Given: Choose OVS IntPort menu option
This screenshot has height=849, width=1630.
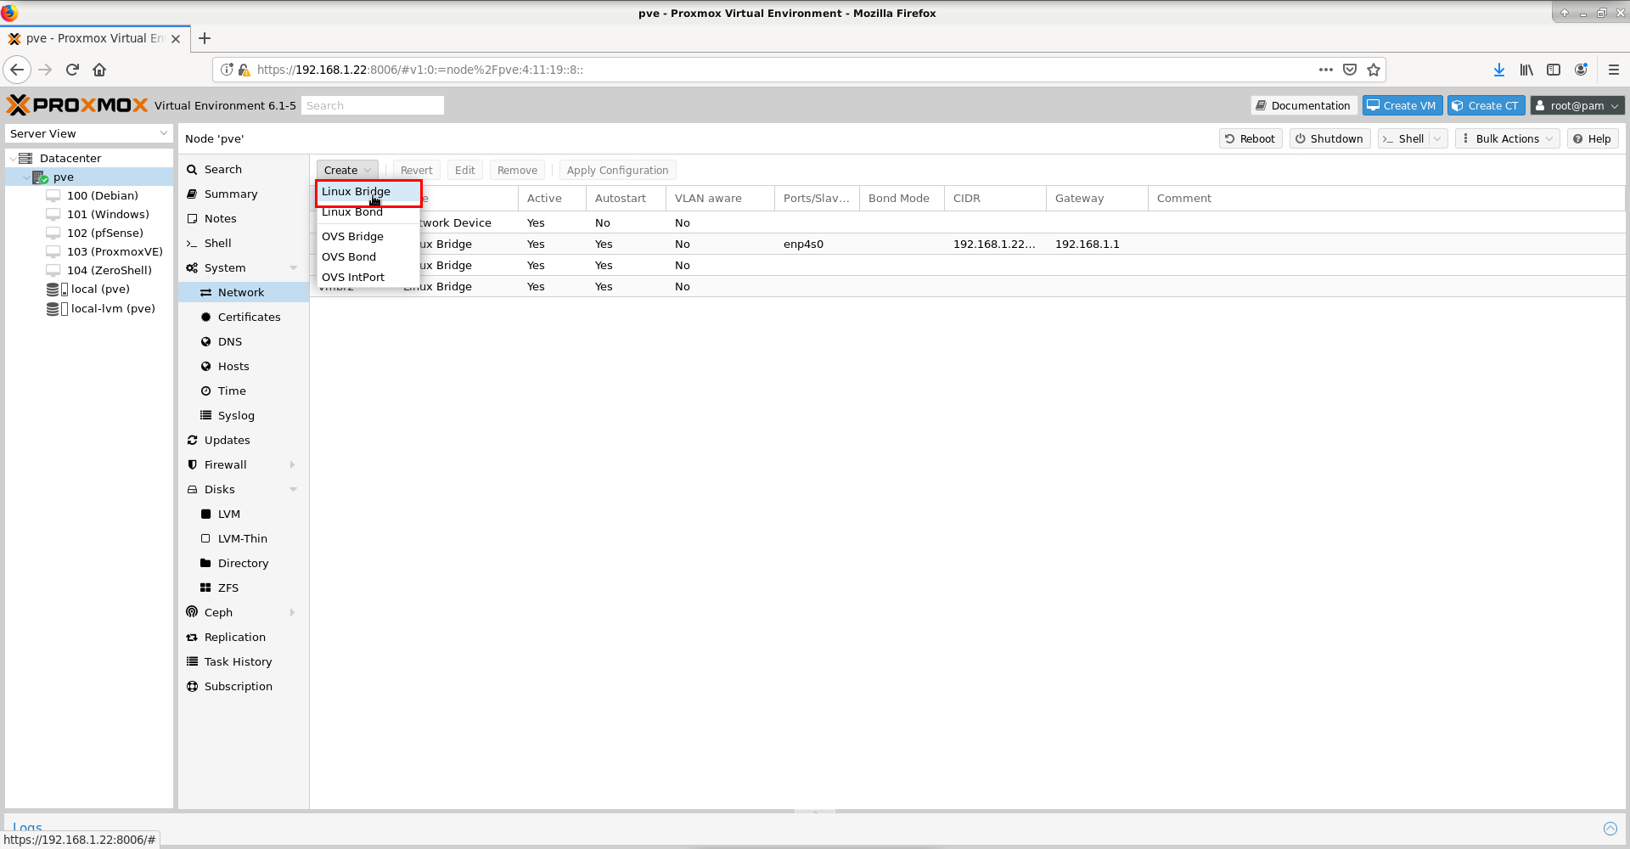Looking at the screenshot, I should (368, 278).
